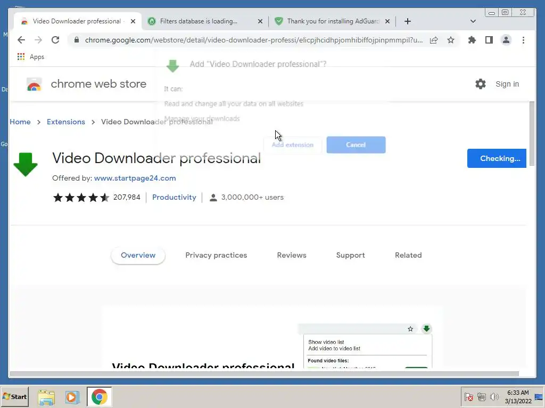Cancel the add extension dialog

pos(356,144)
